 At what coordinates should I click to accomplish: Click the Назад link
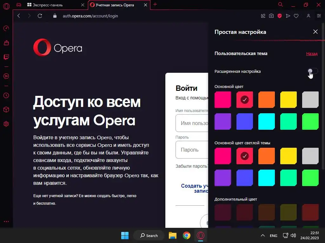pos(312,54)
